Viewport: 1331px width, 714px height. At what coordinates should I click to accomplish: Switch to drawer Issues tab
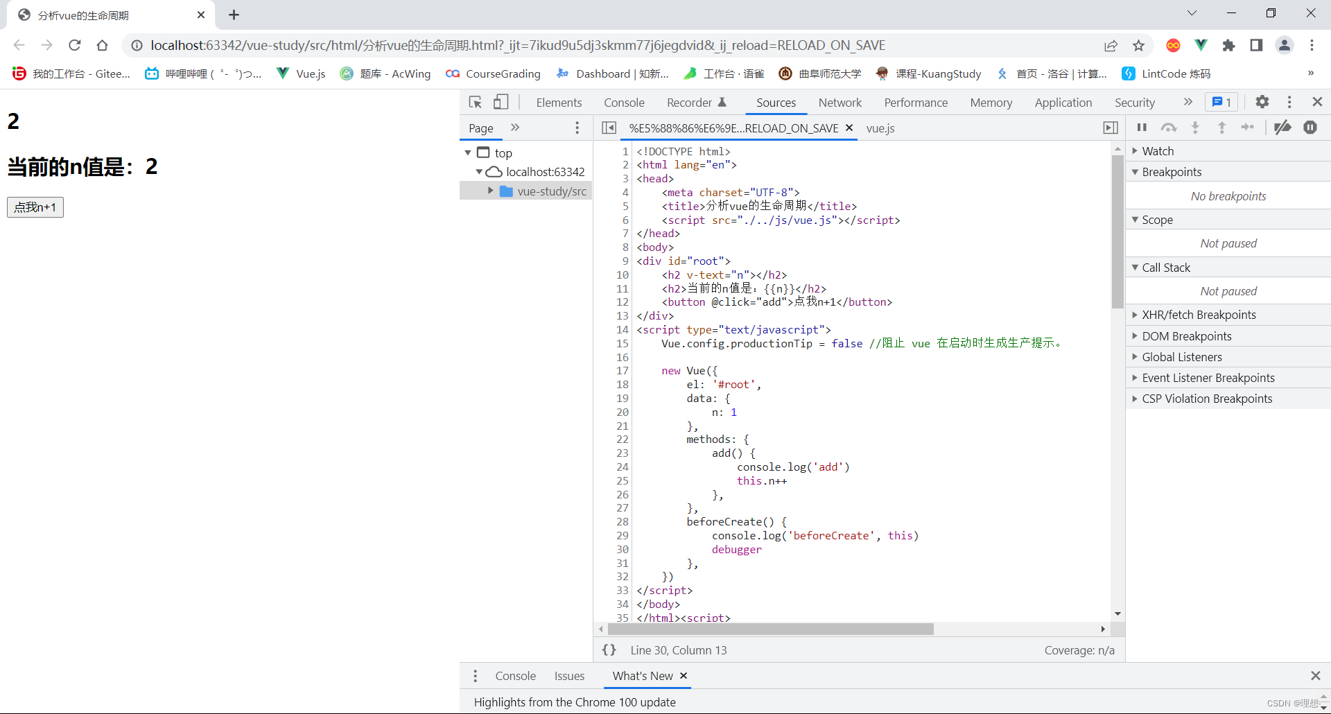tap(569, 676)
